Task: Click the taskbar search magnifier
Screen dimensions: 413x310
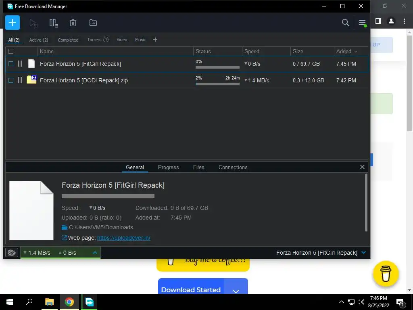Action: click(29, 302)
